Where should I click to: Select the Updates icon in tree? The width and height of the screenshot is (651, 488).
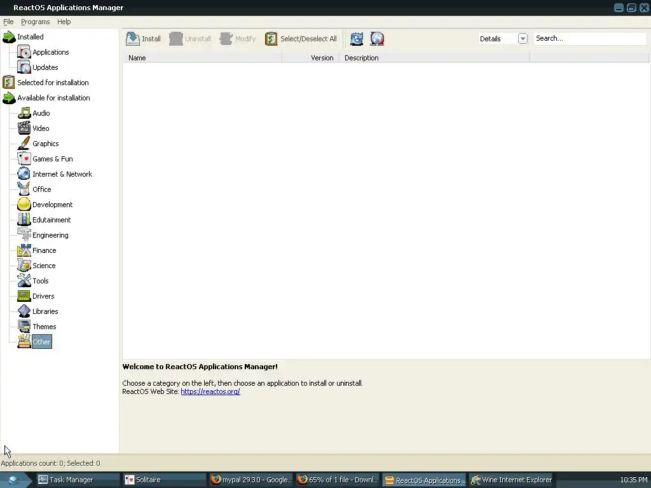click(x=24, y=67)
